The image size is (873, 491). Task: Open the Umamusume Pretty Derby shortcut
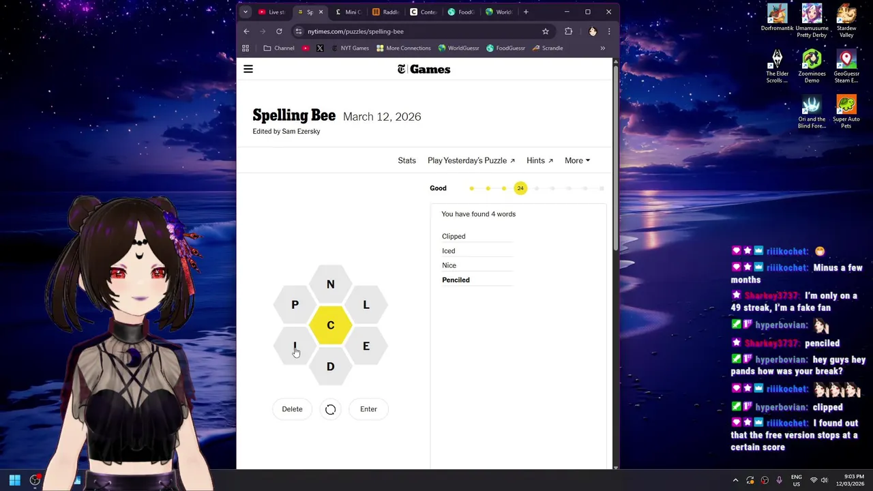pos(812,20)
